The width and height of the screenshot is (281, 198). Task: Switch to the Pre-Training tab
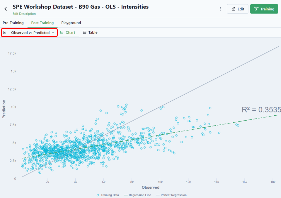(13, 23)
